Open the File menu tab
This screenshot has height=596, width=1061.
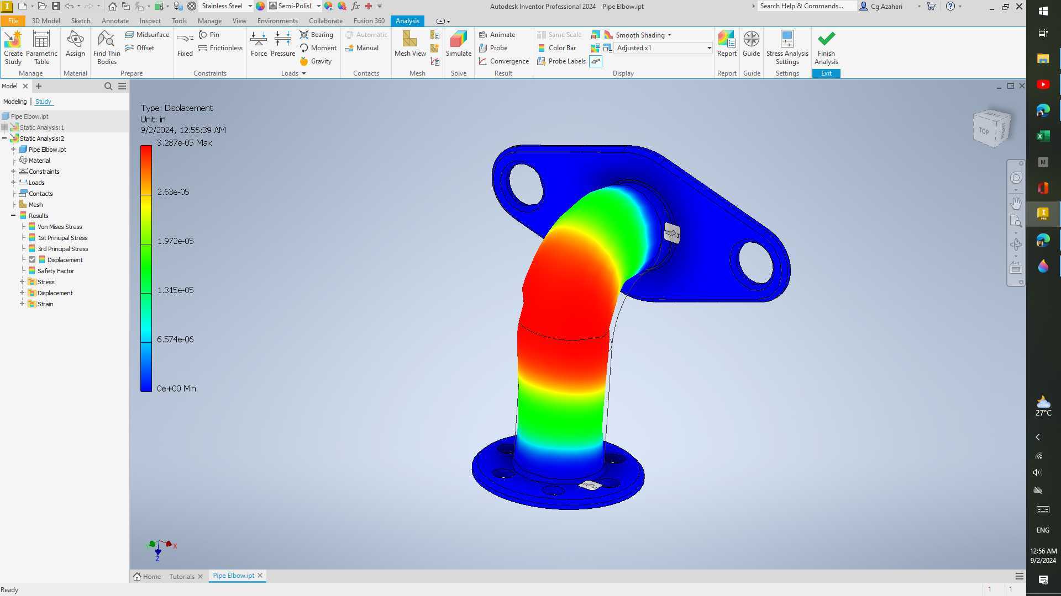tap(13, 21)
